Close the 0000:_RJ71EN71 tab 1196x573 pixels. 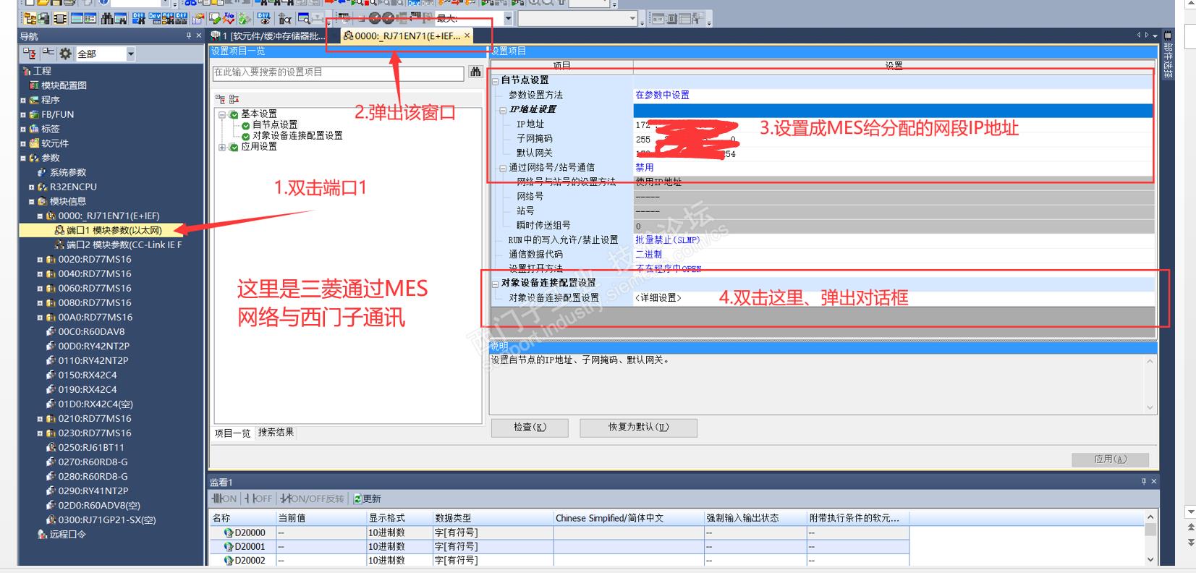click(x=467, y=35)
